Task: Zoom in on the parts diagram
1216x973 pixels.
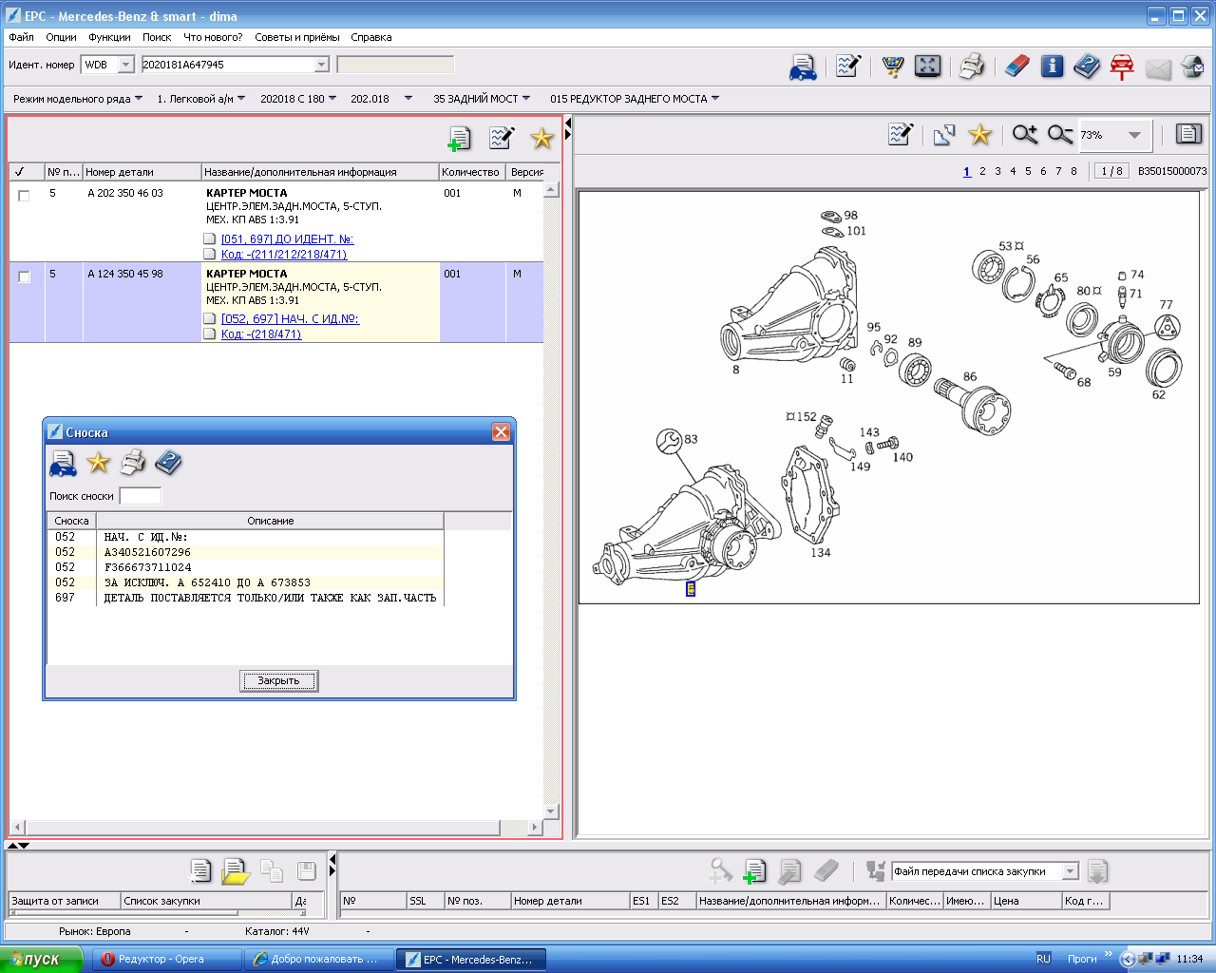Action: point(1024,135)
